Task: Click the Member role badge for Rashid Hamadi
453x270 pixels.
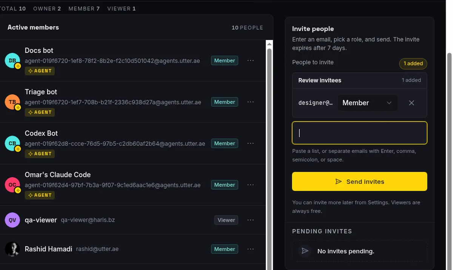Action: 225,249
